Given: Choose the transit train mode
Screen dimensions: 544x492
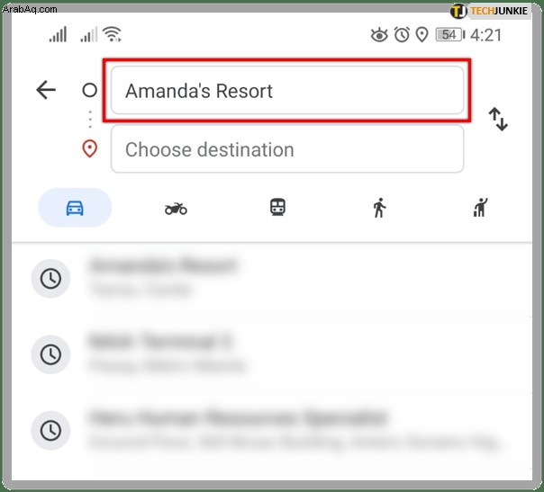Looking at the screenshot, I should [x=277, y=207].
